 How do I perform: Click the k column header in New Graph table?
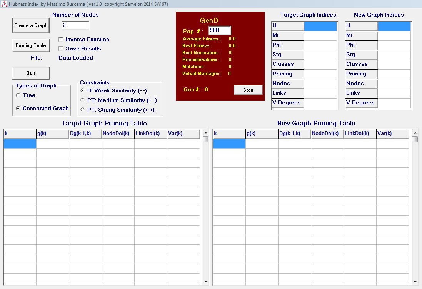(229, 134)
